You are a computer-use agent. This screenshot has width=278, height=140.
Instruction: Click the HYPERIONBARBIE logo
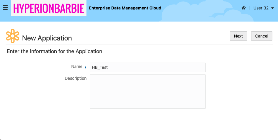[x=49, y=8]
